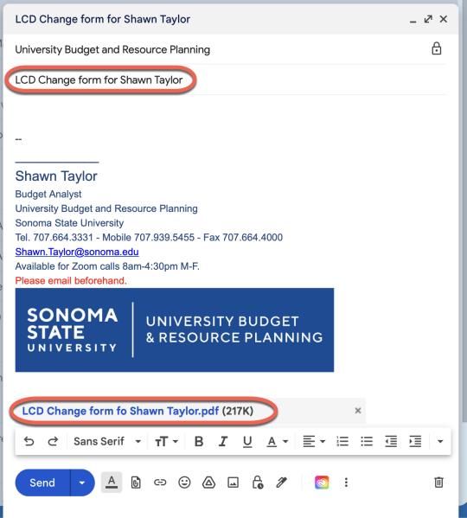Save and close the compose window
Screen dimensions: 467x518
click(444, 19)
